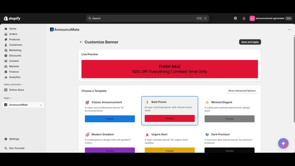Screen dimensions: 295x166
Task: Click the Markets globe icon
Action: (x=6, y=66)
